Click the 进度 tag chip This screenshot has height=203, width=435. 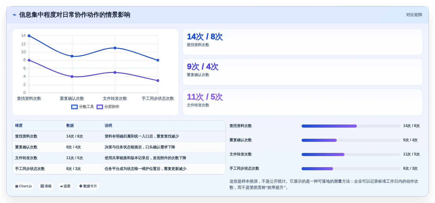pos(65,186)
